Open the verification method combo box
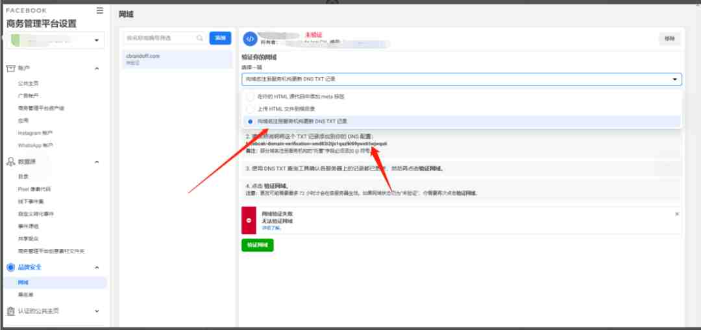This screenshot has height=330, width=701. coord(462,79)
